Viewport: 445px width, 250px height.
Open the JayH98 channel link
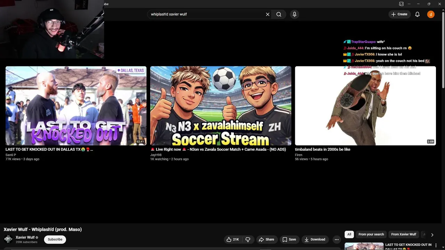[156, 155]
